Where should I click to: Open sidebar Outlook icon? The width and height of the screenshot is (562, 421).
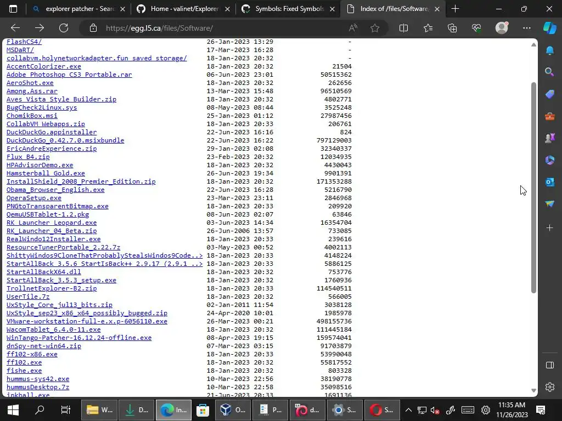[x=550, y=182]
